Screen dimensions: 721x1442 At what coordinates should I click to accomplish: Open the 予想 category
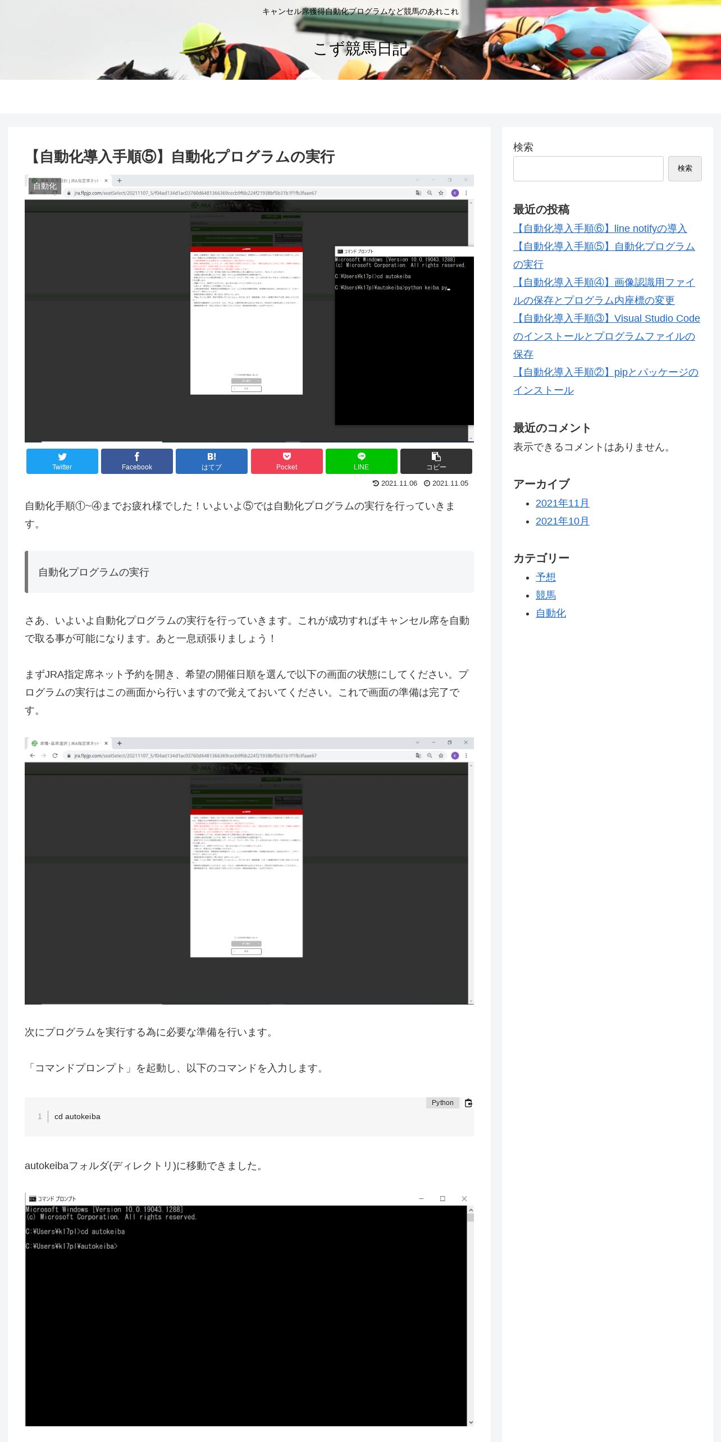[x=546, y=577]
